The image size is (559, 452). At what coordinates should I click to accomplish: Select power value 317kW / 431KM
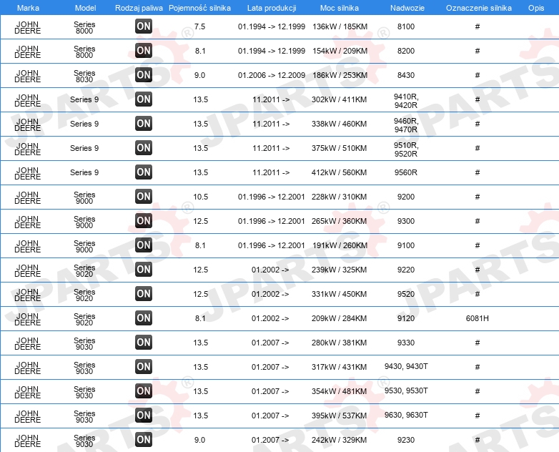pos(339,367)
